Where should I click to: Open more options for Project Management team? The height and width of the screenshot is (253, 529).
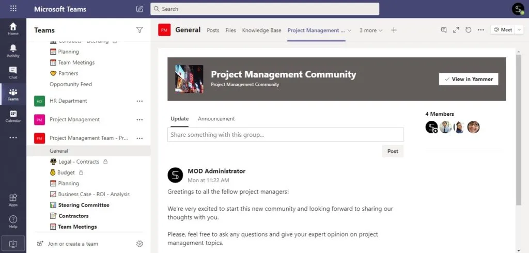(x=139, y=119)
